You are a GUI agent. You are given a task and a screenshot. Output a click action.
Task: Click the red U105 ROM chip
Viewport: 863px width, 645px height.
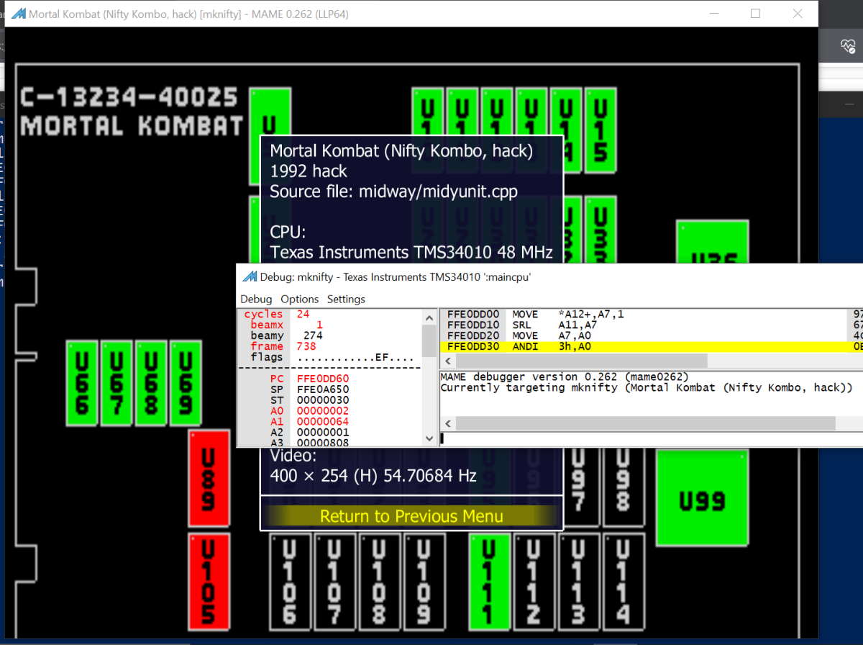coord(209,582)
